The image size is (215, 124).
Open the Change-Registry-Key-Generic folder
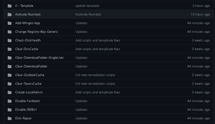tap(36, 32)
